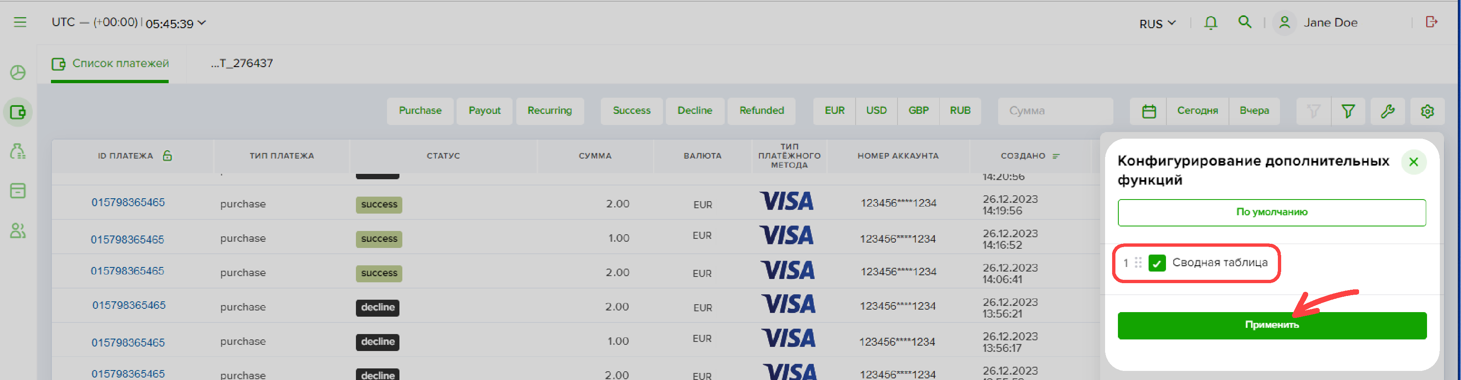
Task: Click the sidebar icon below the payments icon
Action: point(18,152)
